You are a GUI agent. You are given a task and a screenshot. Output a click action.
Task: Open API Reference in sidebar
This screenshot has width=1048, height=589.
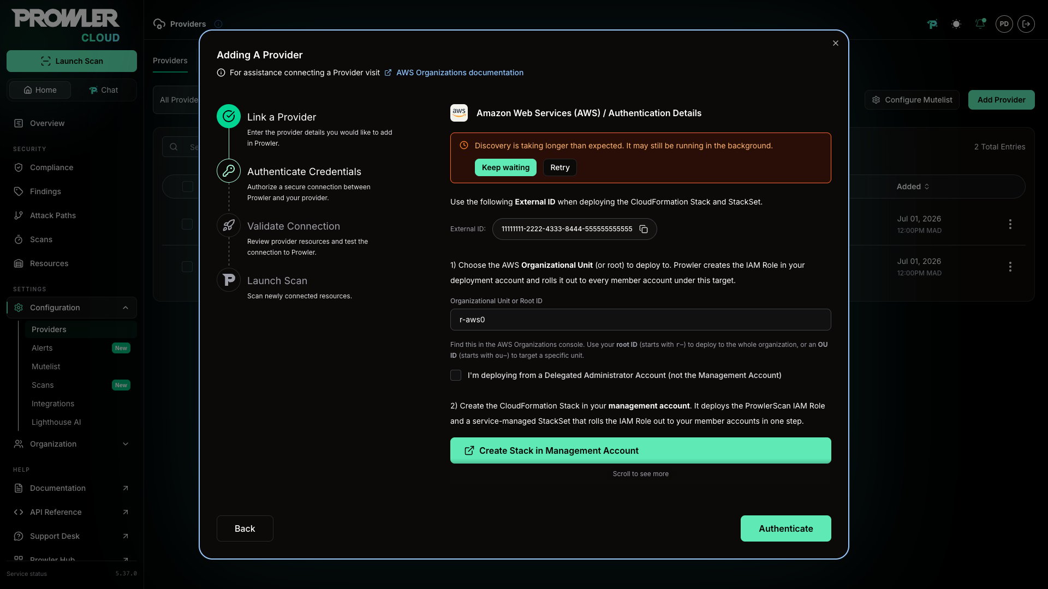coord(72,512)
